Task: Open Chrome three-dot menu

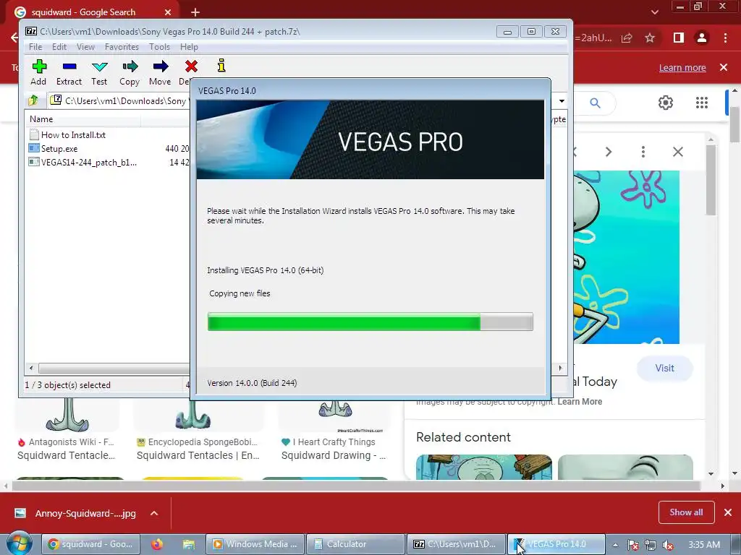Action: pos(725,38)
